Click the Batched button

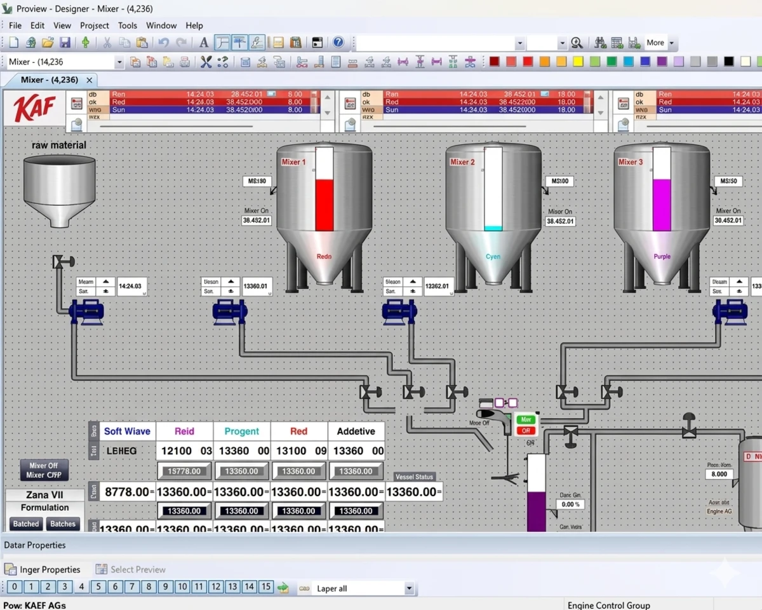[x=26, y=524]
